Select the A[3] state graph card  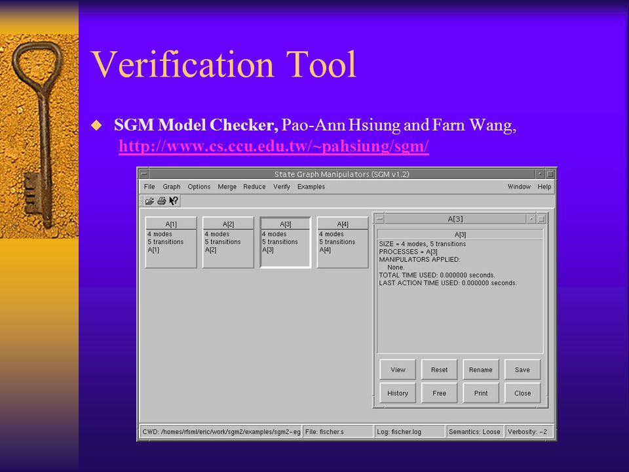click(285, 243)
